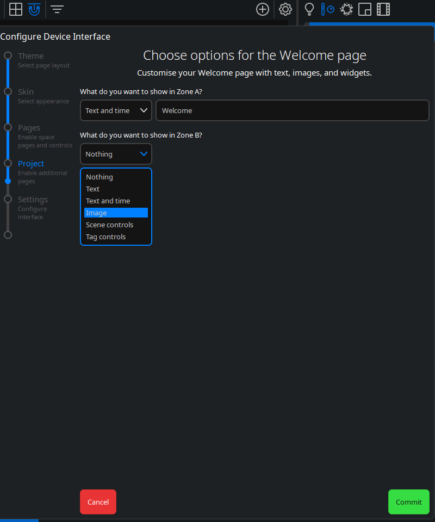The width and height of the screenshot is (435, 522).
Task: Go to the Project step
Action: (8, 164)
